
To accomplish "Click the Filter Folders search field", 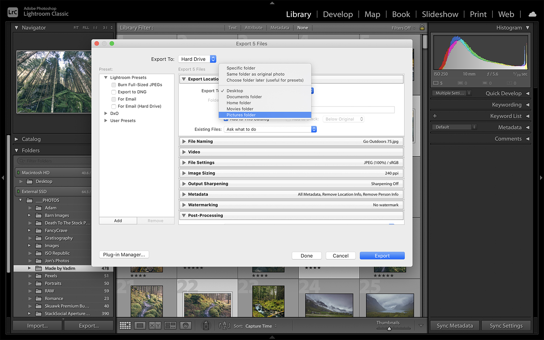I will [x=54, y=161].
